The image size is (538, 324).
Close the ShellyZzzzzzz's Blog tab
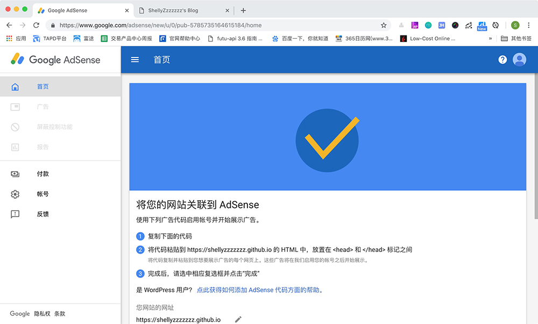coord(227,11)
